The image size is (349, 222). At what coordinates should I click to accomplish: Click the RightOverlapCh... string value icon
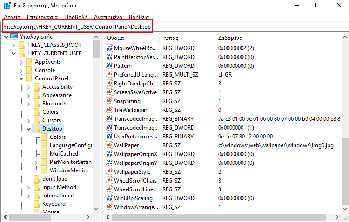[109, 83]
